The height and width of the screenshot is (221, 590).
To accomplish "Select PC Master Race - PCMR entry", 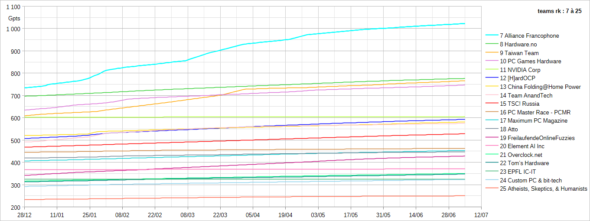I will (528, 113).
